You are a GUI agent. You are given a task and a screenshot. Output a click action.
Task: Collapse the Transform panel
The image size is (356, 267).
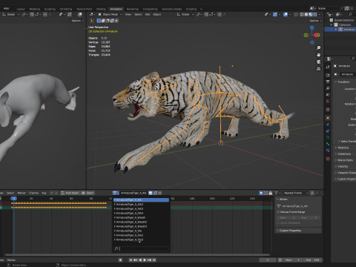coord(343,82)
